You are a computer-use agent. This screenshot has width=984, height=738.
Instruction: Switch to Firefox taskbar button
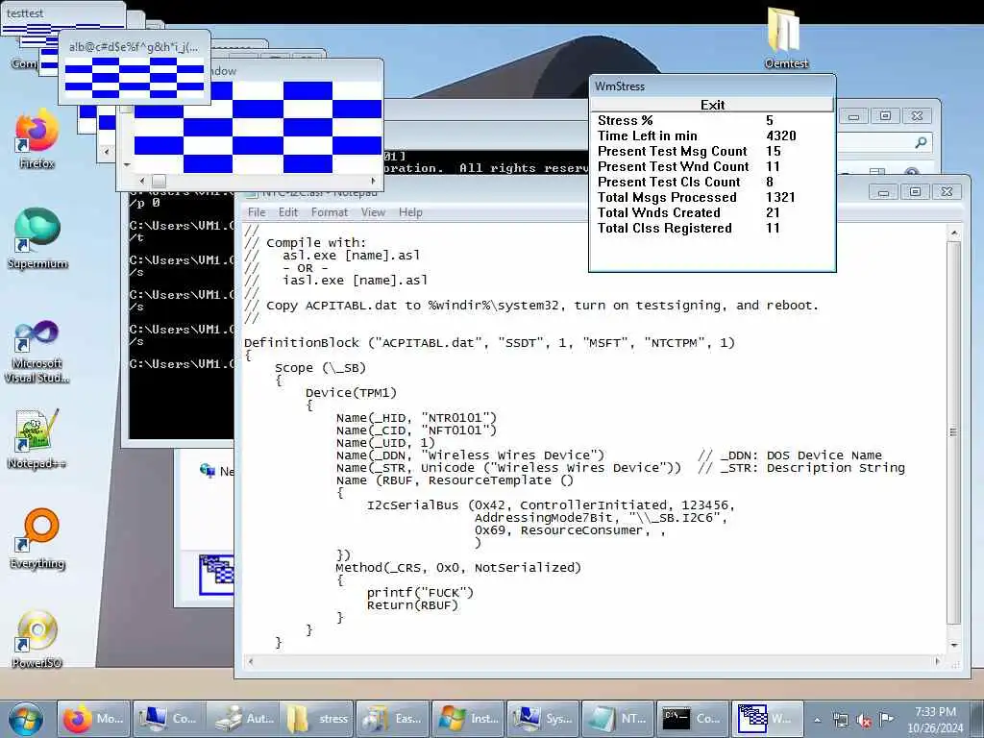[x=93, y=719]
